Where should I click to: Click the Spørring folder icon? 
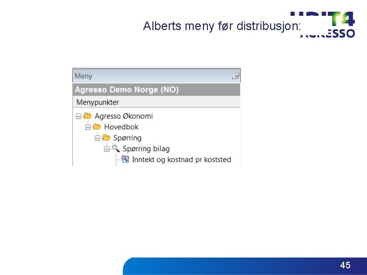coord(106,137)
